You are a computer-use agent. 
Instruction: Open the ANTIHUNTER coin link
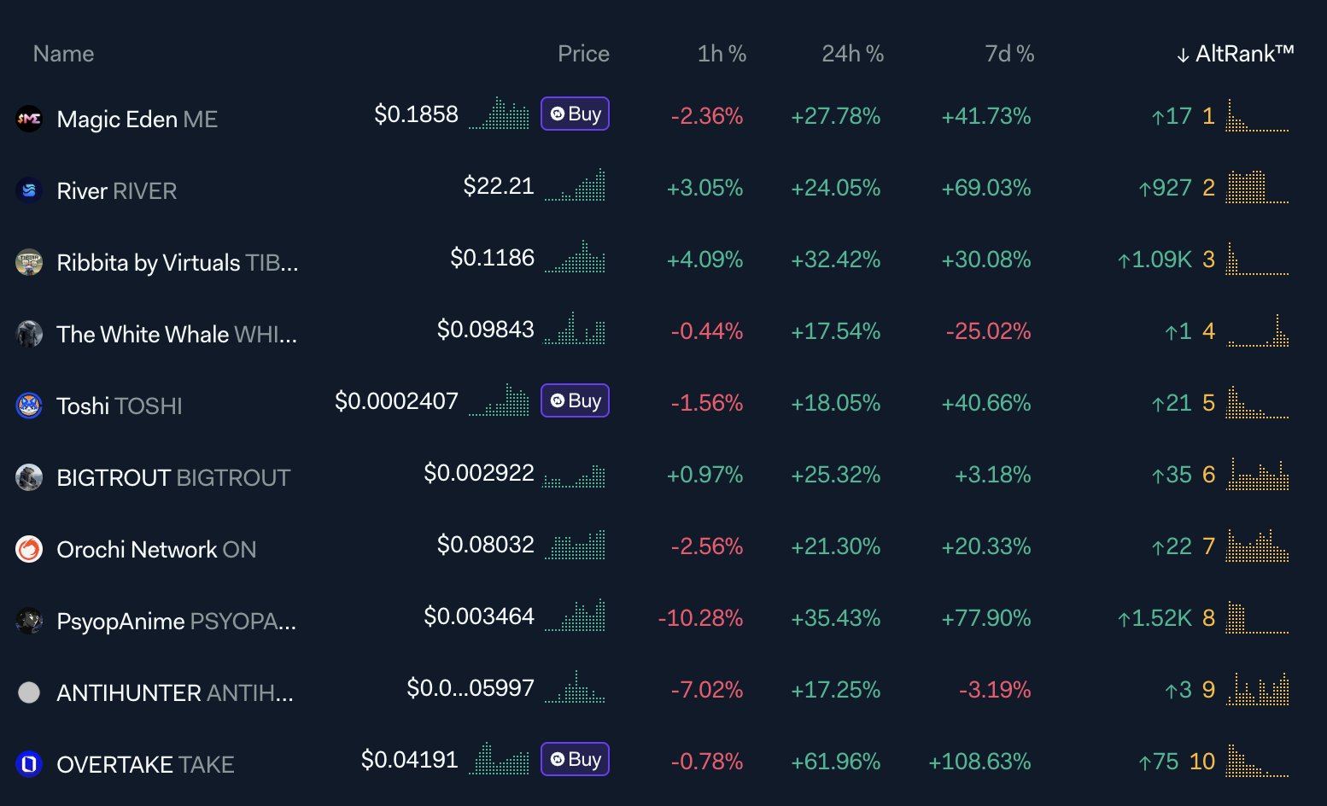pos(174,692)
